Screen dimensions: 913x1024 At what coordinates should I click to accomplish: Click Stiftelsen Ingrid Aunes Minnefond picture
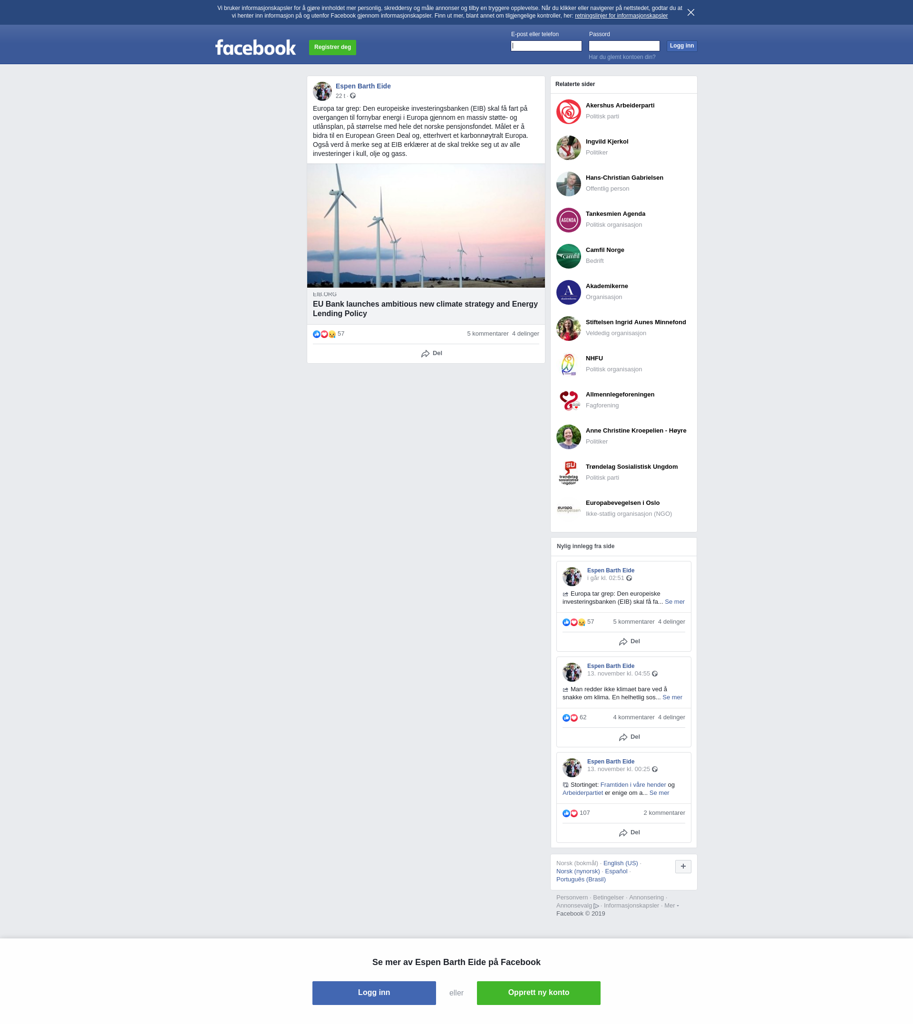pyautogui.click(x=568, y=328)
